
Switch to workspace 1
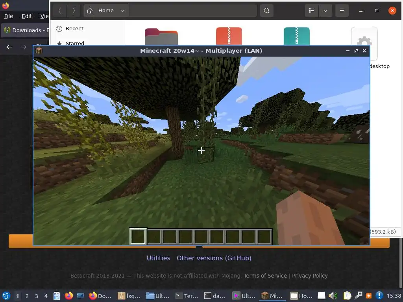[x=17, y=296]
